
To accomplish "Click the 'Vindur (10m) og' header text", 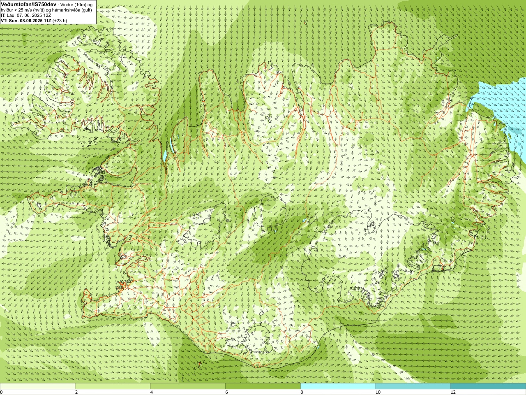I will coord(76,4).
